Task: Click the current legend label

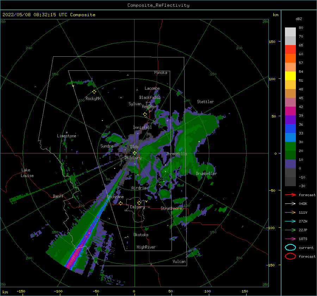Action: [x=306, y=248]
